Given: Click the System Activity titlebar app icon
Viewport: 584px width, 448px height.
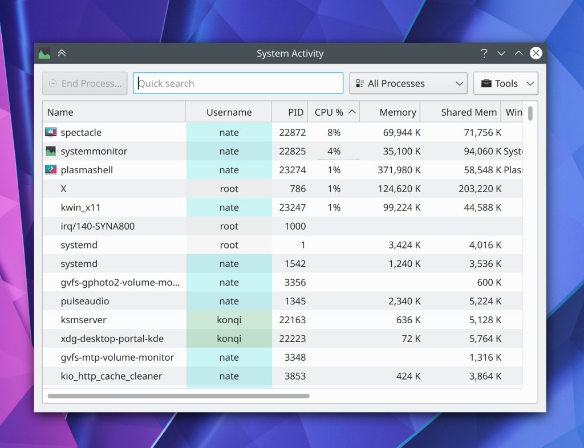Looking at the screenshot, I should coord(44,54).
